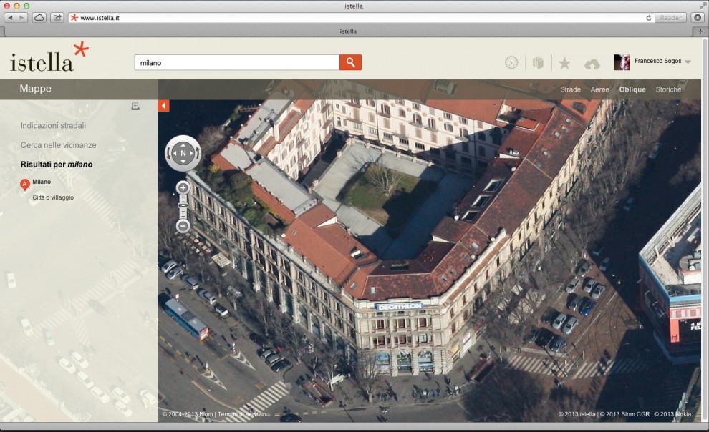This screenshot has height=432, width=709.
Task: Open the cloud upload icon
Action: [x=592, y=64]
